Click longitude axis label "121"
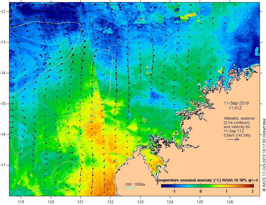This screenshot has width=266, height=205. pos(81,202)
